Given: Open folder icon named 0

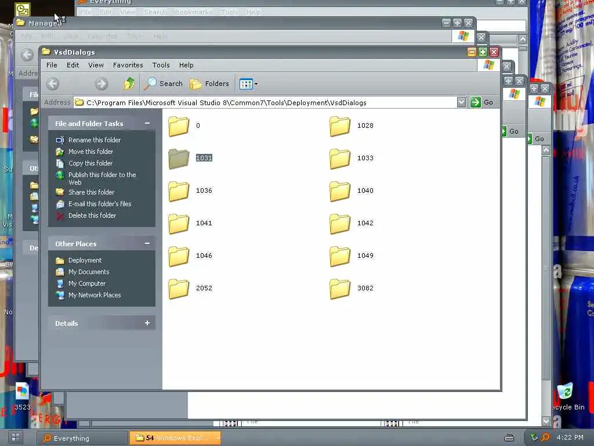Looking at the screenshot, I should (x=179, y=126).
